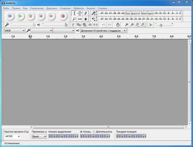The height and width of the screenshot is (147, 193).
Task: Open the Правка menu
Action: coord(16,8)
